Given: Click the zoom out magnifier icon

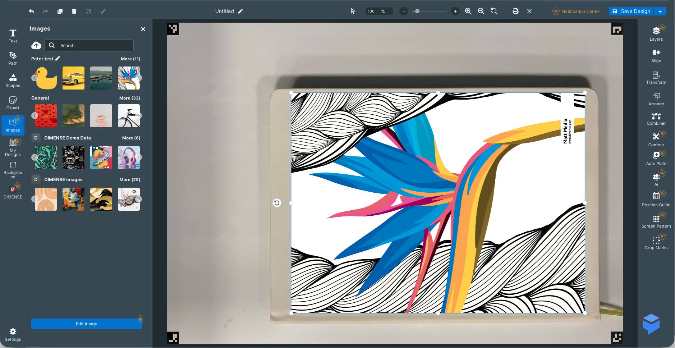Looking at the screenshot, I should (481, 11).
